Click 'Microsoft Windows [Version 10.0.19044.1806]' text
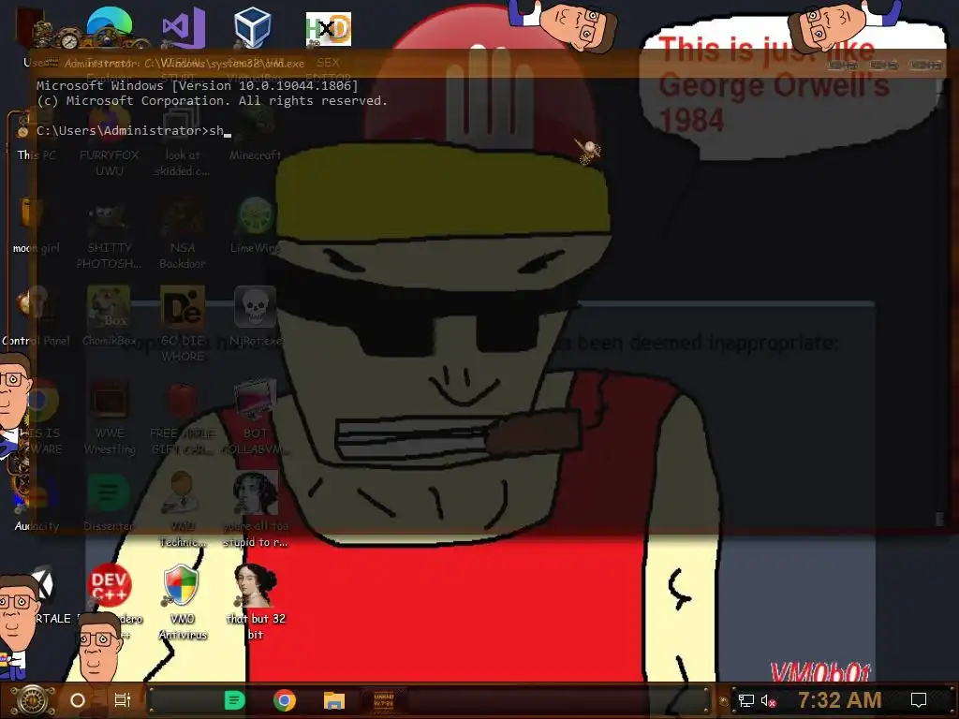 (x=197, y=85)
